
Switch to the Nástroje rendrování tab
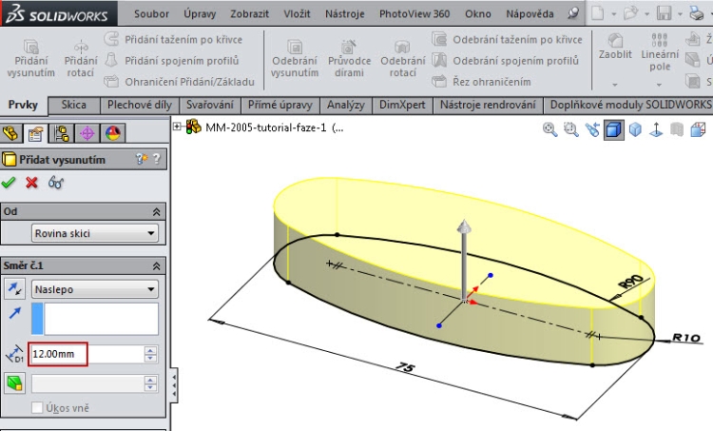[x=488, y=105]
